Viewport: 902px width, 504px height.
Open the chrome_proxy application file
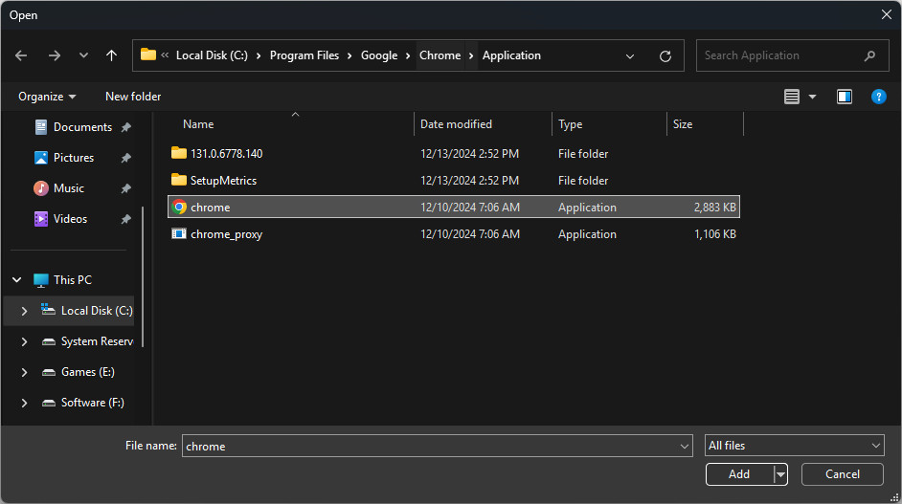coord(226,234)
